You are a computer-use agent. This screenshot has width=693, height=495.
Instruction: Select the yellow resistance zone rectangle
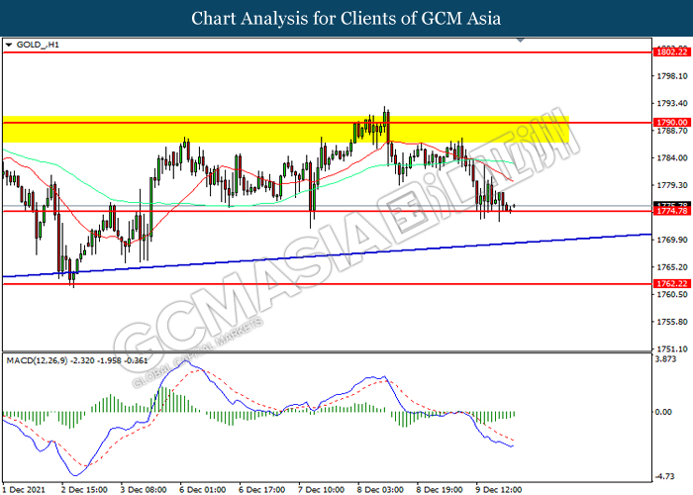pos(285,130)
